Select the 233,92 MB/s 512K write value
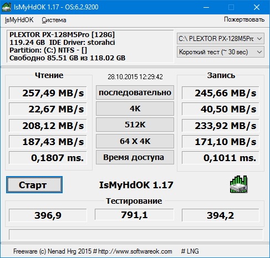Viewport: 270px width, 258px height. tap(221, 126)
